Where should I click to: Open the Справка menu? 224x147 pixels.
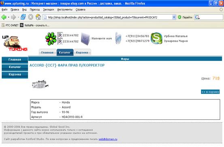[81, 10]
